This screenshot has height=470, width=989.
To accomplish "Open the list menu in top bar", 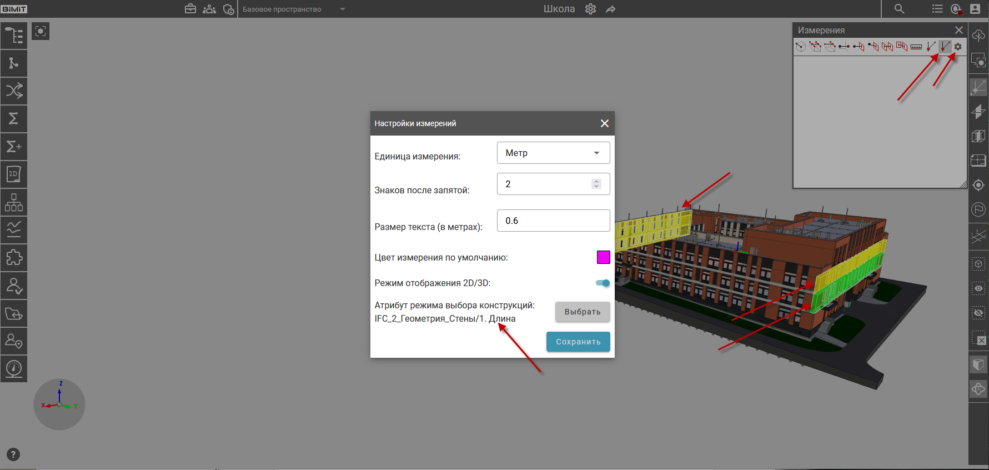I will click(x=937, y=9).
